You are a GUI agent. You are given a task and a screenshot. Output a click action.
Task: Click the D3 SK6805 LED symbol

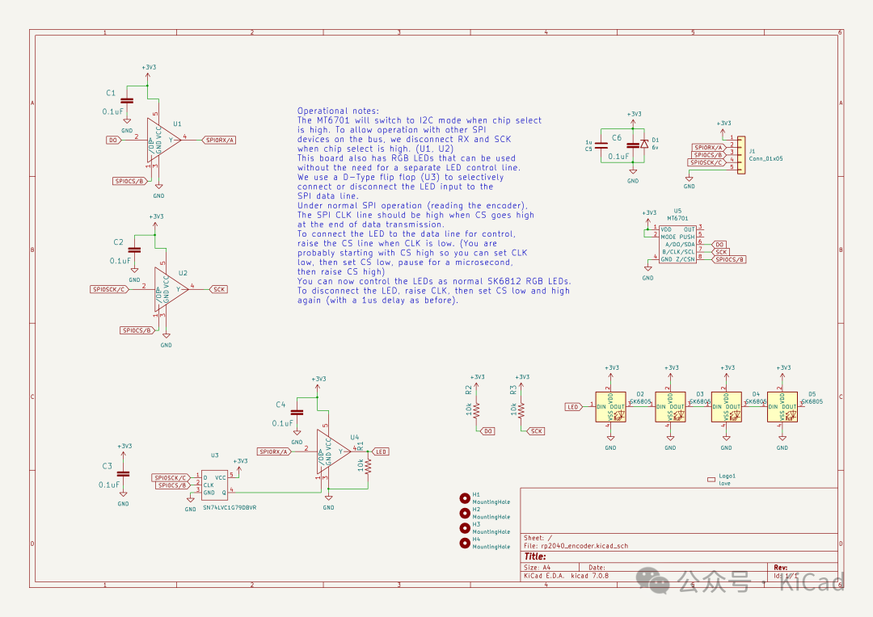click(670, 407)
